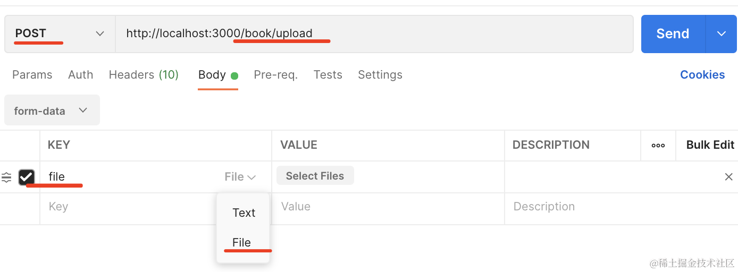
Task: Open the Pre-req. tab
Action: tap(275, 75)
